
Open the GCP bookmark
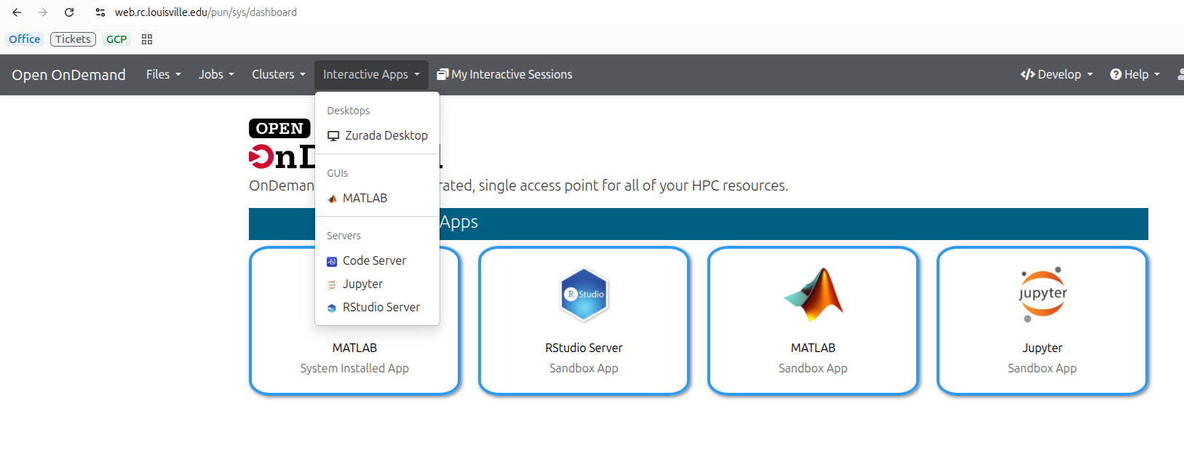116,39
